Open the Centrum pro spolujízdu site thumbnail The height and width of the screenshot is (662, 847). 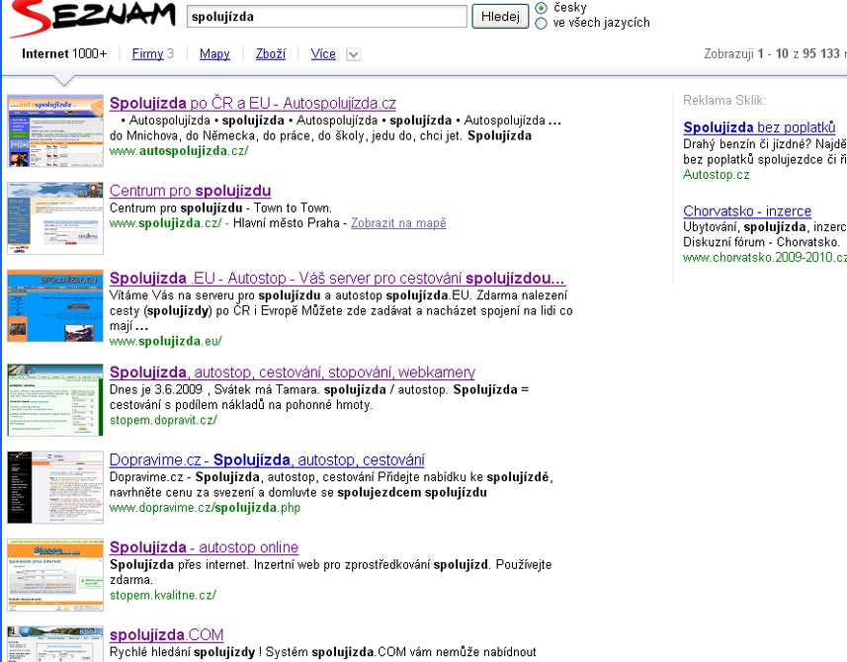point(55,218)
